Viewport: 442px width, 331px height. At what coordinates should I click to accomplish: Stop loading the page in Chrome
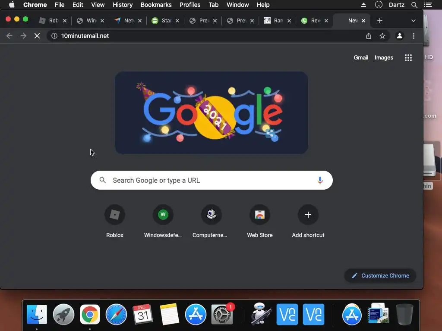tap(37, 36)
